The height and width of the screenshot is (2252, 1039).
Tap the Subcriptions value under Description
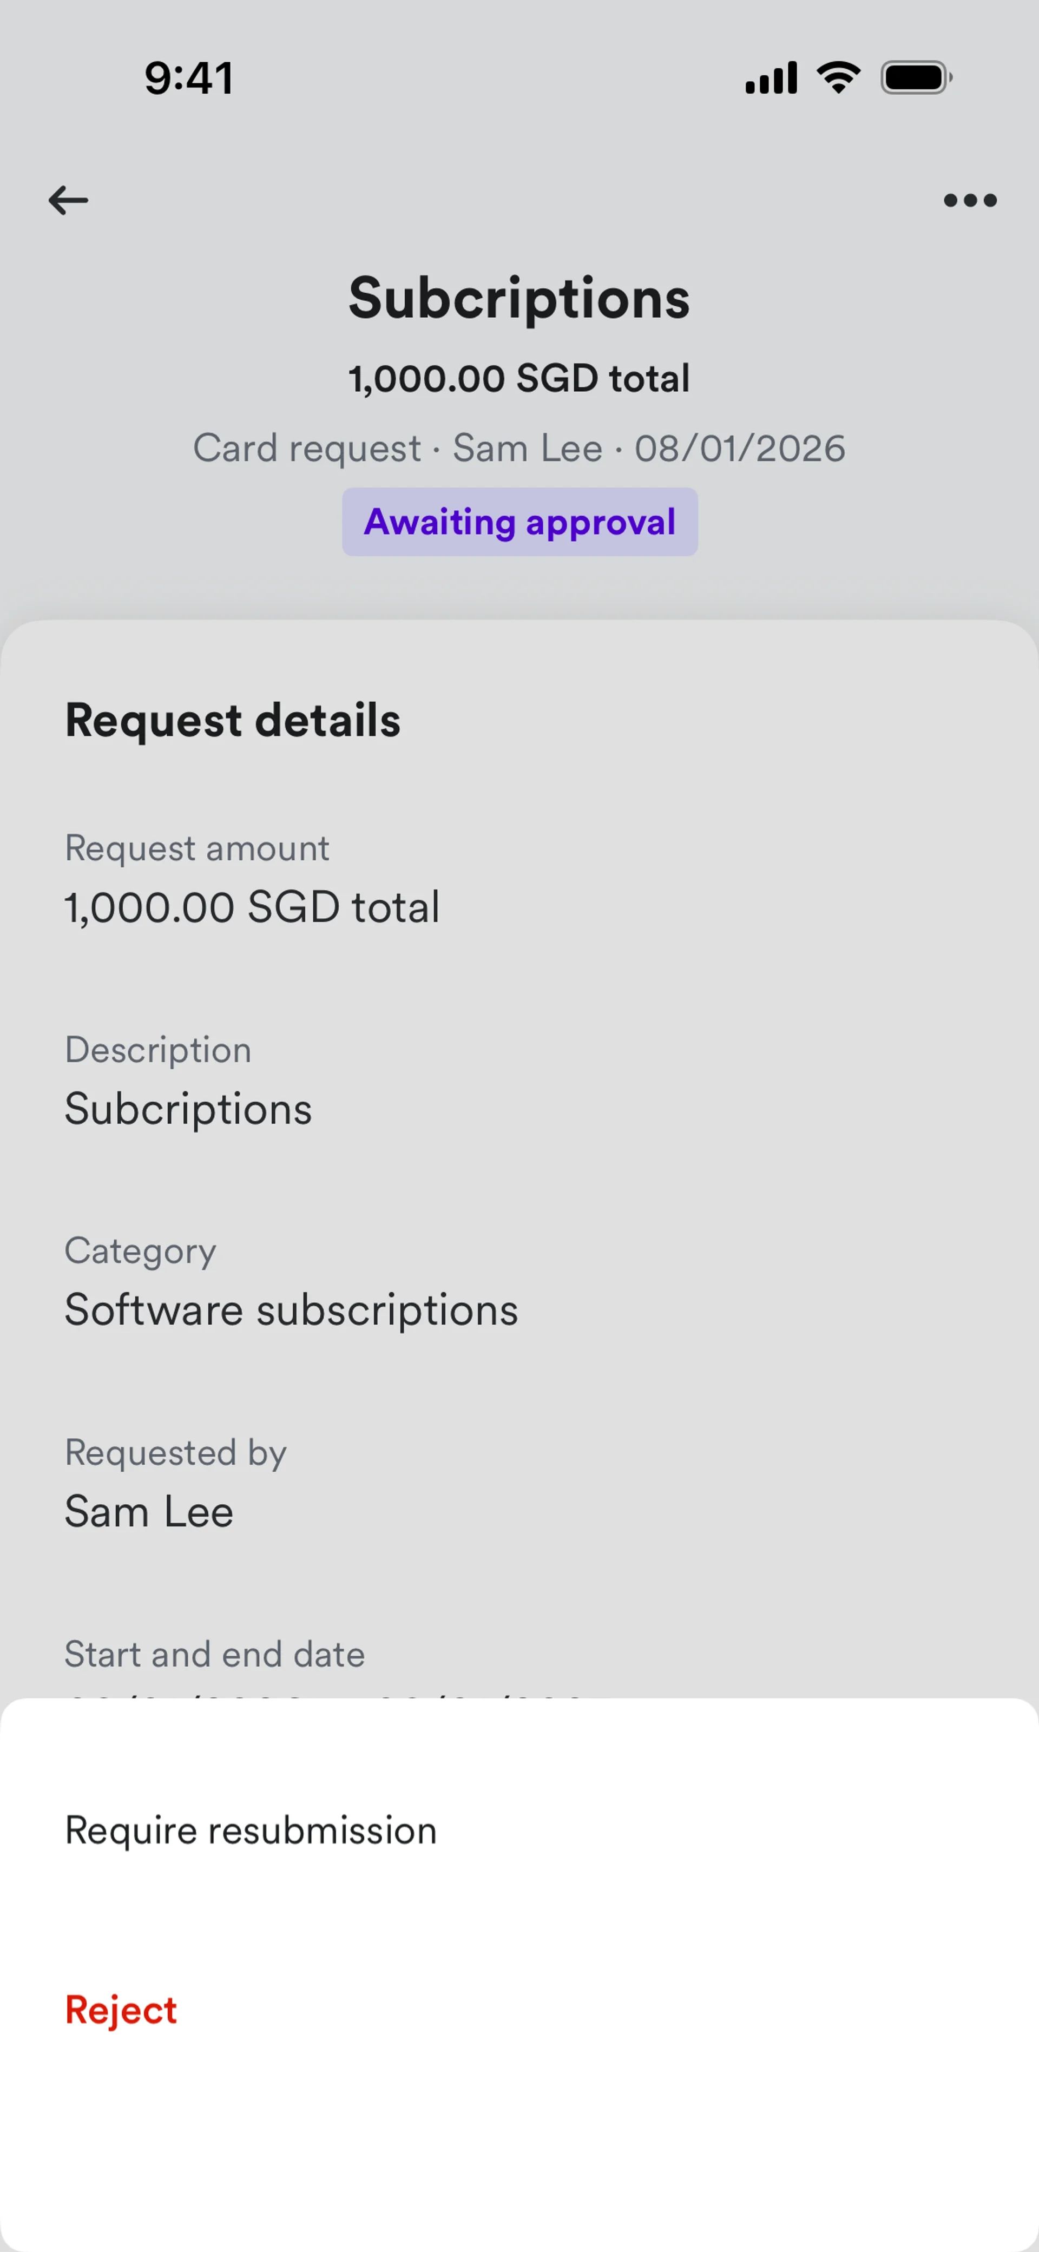pyautogui.click(x=188, y=1109)
